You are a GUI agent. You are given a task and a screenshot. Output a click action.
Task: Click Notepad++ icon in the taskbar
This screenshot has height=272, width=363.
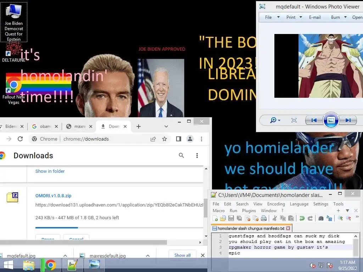72,265
